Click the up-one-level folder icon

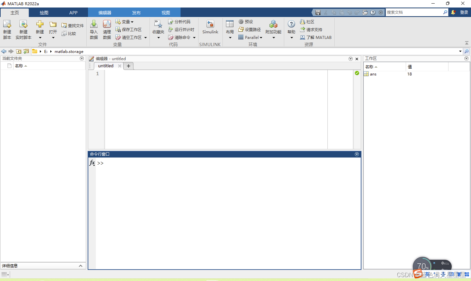point(19,51)
